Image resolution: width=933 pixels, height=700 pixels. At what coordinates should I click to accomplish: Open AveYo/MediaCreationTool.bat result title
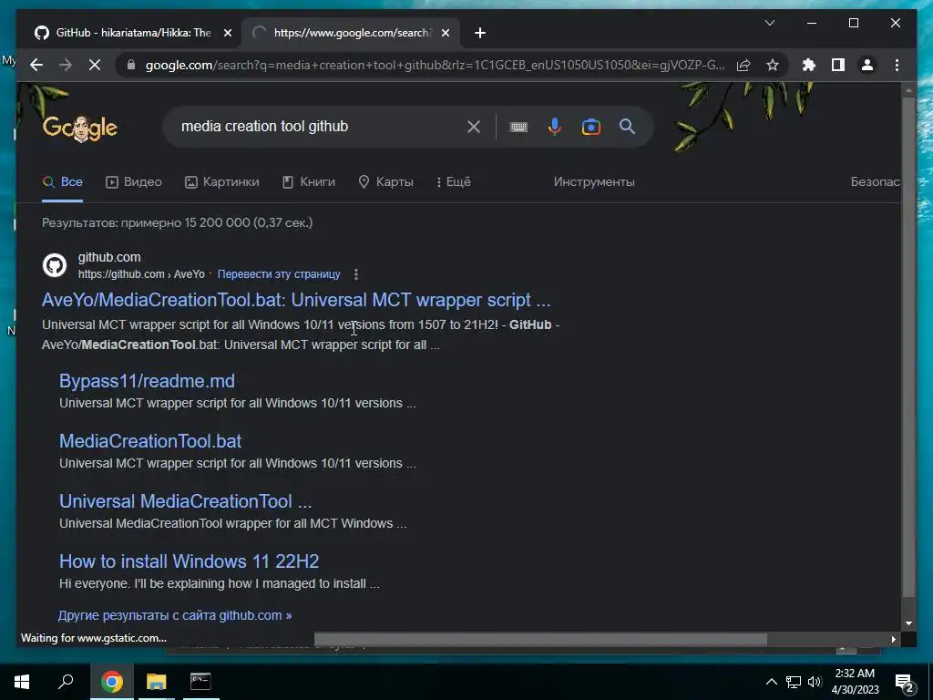296,300
